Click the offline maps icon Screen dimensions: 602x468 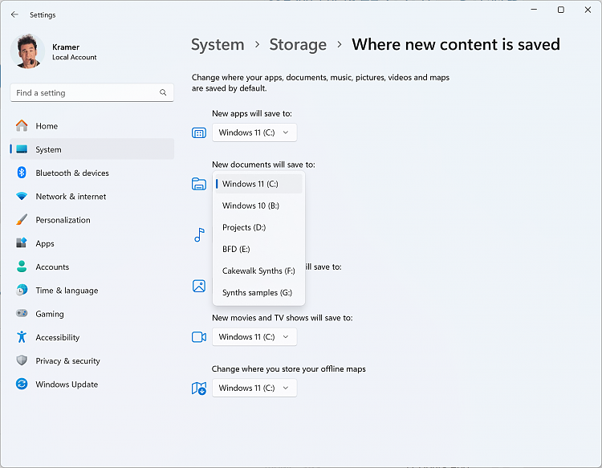pyautogui.click(x=199, y=389)
